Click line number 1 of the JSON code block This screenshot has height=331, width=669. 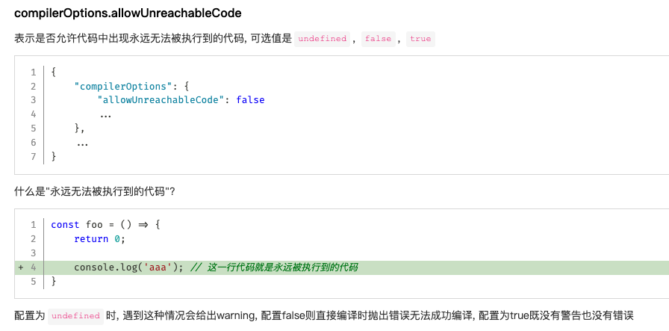point(33,72)
